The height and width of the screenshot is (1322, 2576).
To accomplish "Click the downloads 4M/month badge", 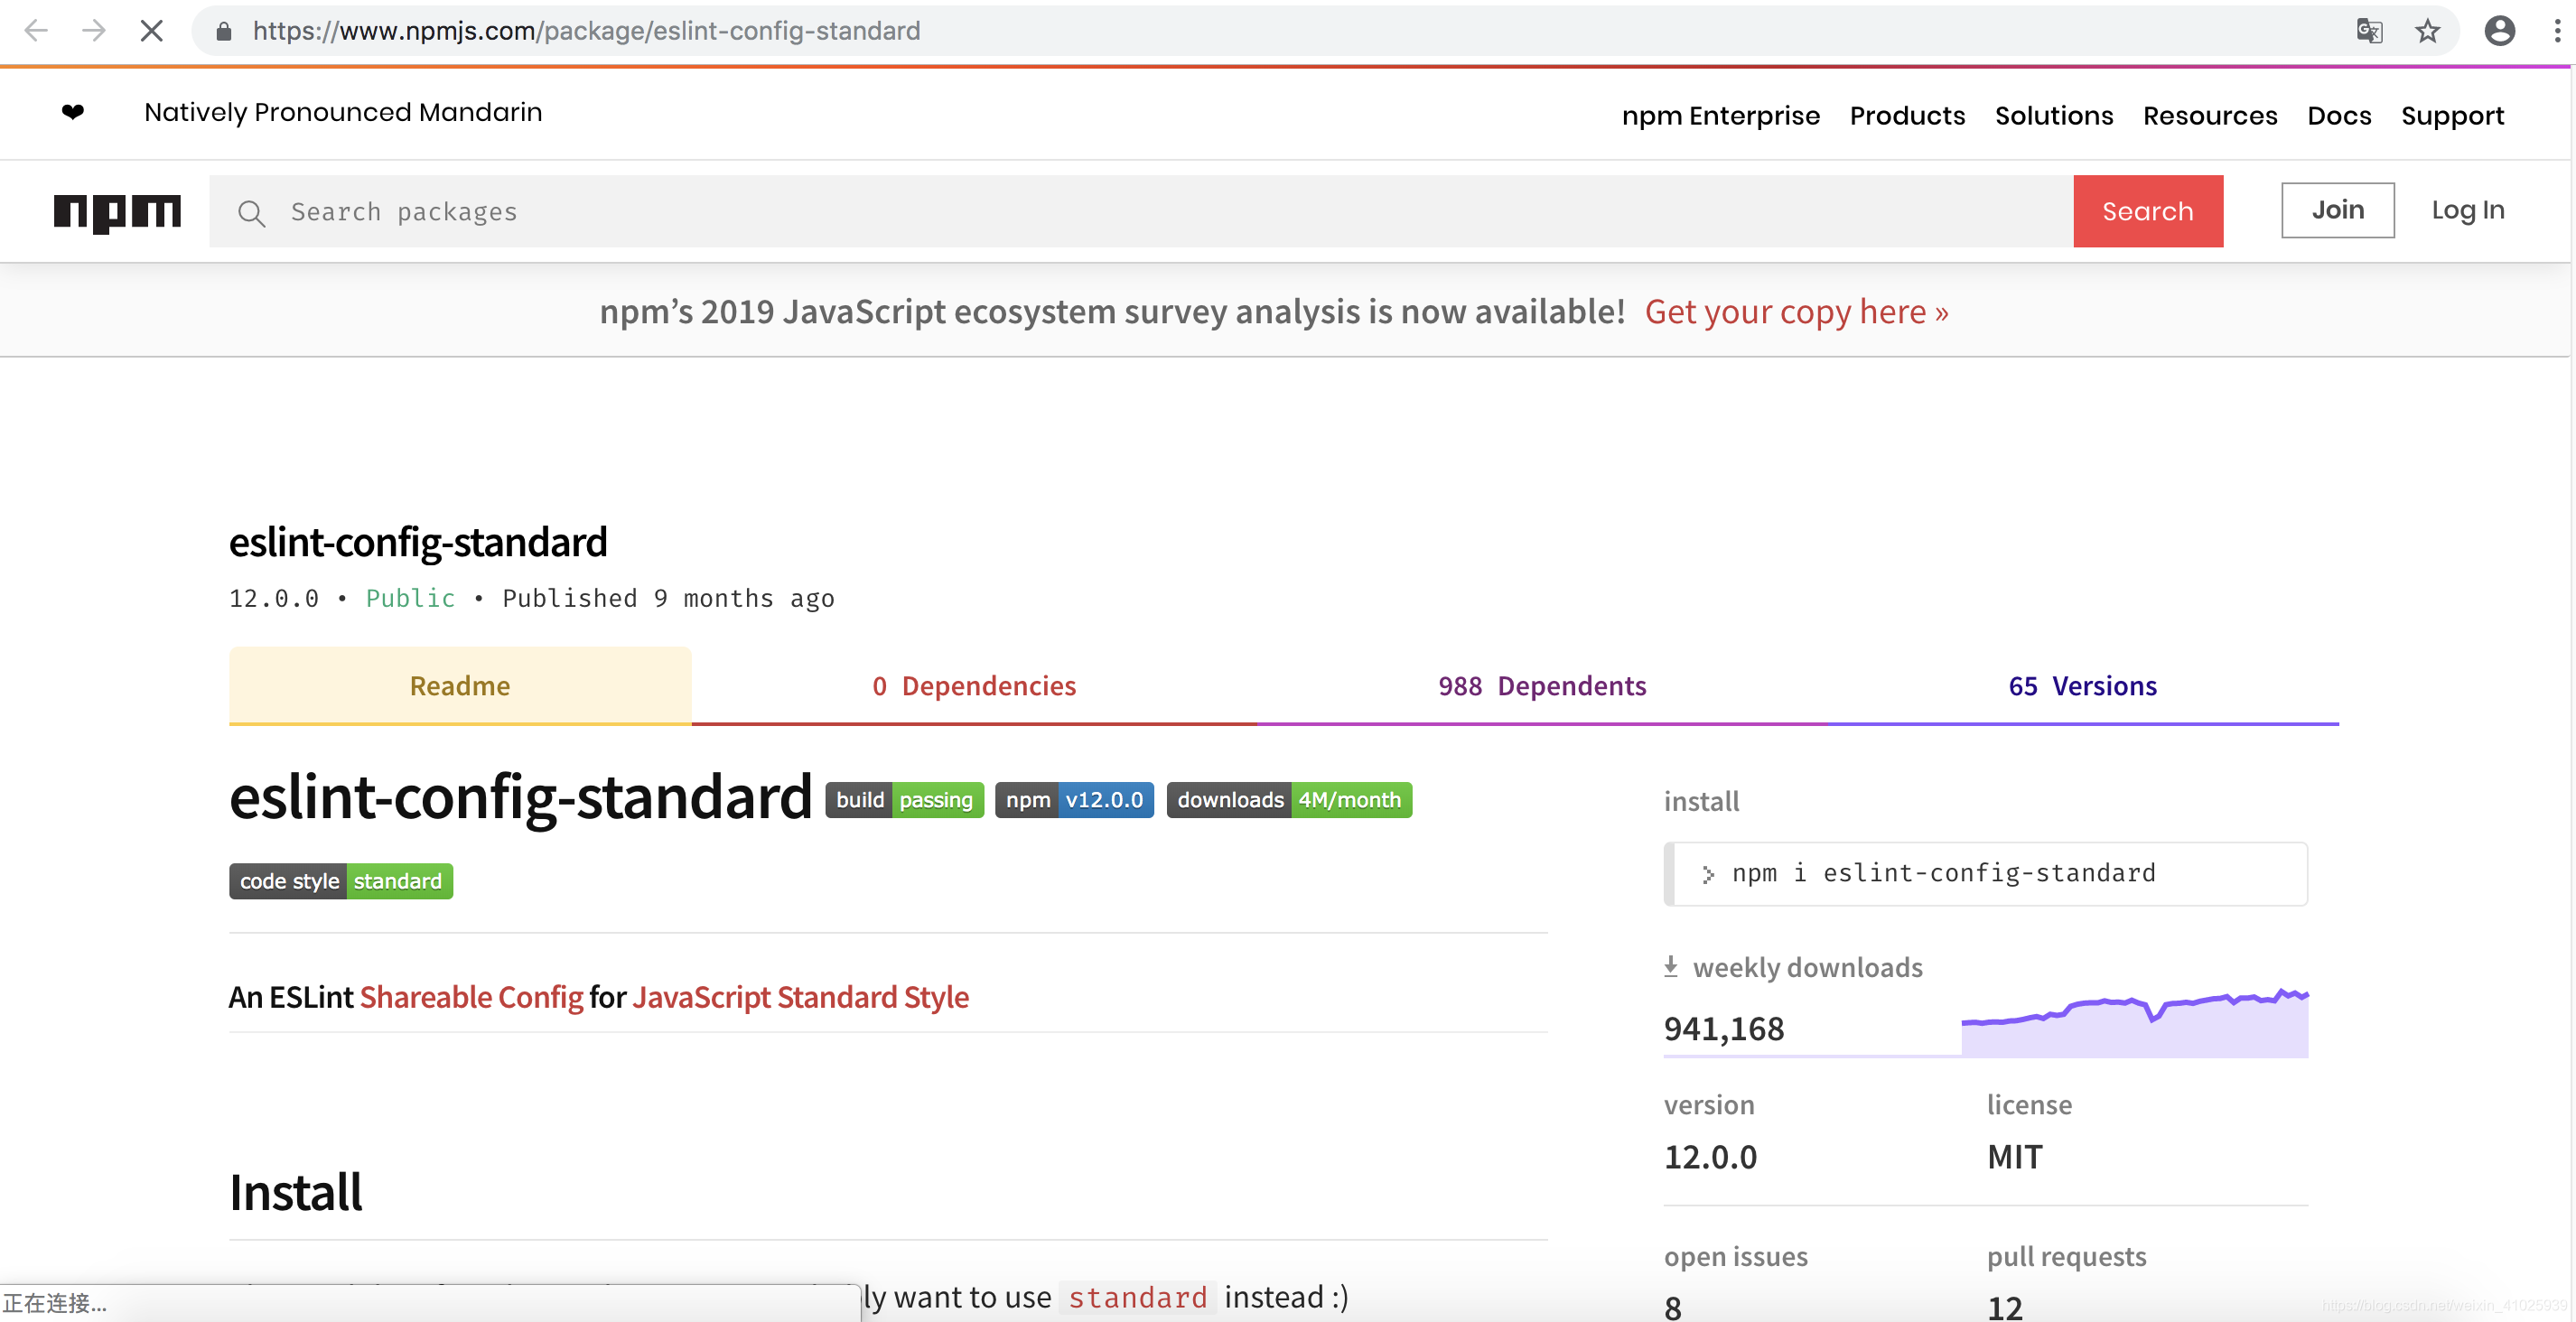I will coord(1289,800).
